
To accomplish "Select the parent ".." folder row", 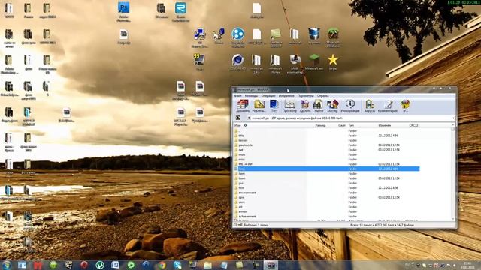I will coord(327,130).
